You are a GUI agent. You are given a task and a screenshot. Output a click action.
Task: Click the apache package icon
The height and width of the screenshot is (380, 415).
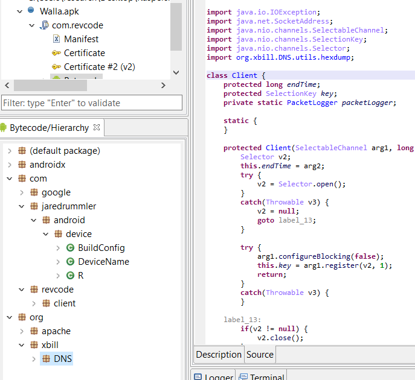coord(34,331)
